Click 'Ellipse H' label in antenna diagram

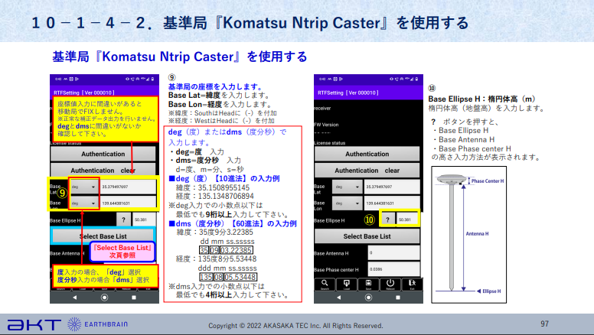click(491, 291)
